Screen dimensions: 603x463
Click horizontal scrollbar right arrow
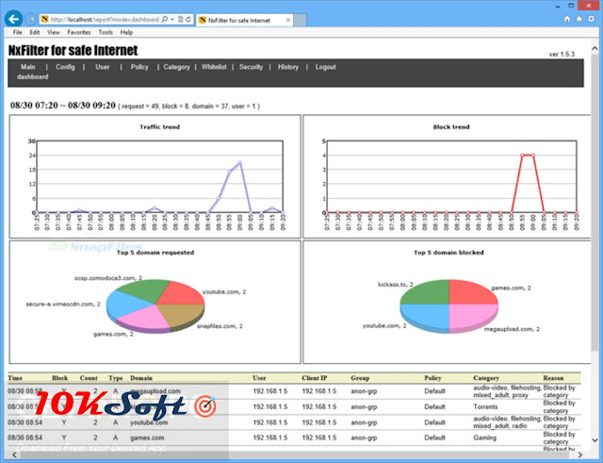(x=580, y=455)
